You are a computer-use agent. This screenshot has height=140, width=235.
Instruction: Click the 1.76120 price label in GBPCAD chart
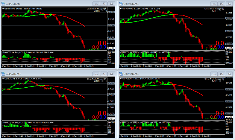(x=111, y=89)
